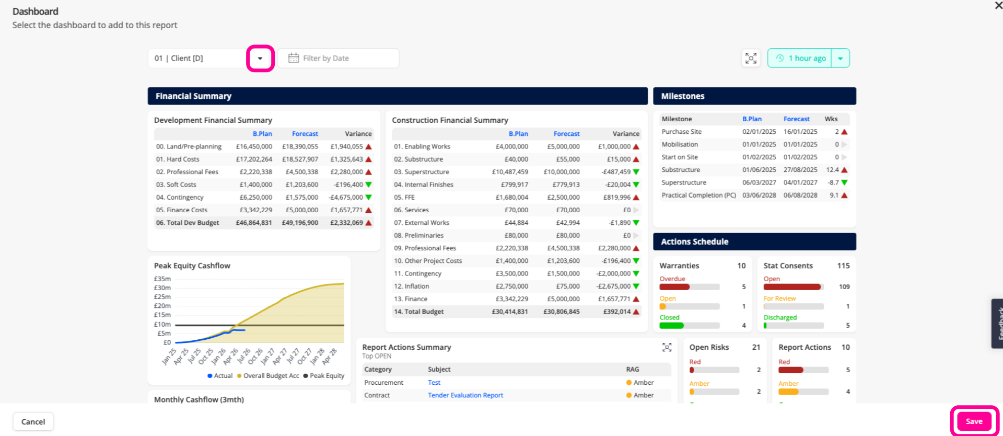Click the red variance arrow for Land/Pre-planning

point(368,147)
